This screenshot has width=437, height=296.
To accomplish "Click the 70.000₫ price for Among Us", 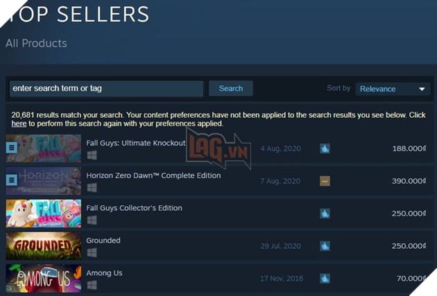I will click(x=411, y=279).
